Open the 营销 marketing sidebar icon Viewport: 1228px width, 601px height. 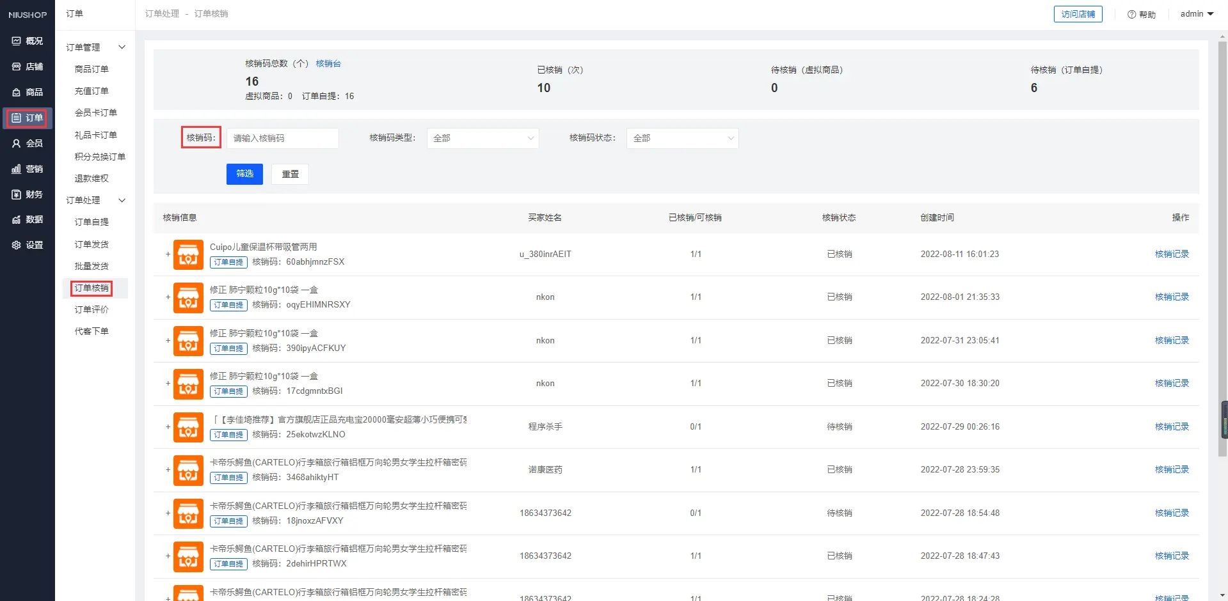coord(17,169)
